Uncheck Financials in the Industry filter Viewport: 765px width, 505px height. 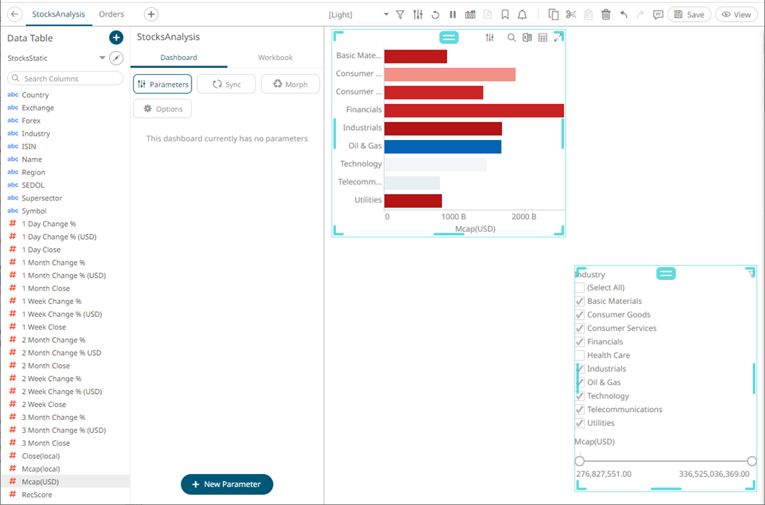pos(579,341)
